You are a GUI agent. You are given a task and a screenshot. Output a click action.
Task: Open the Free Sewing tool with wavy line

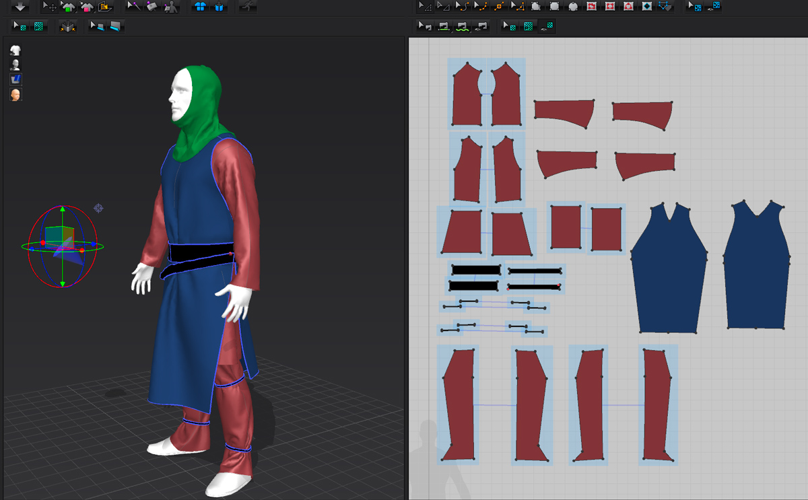462,26
